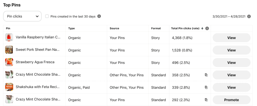Screen dimensions: 257x106
Task: Click copy icon in 339 (2.8%) row
Action: 206,87
